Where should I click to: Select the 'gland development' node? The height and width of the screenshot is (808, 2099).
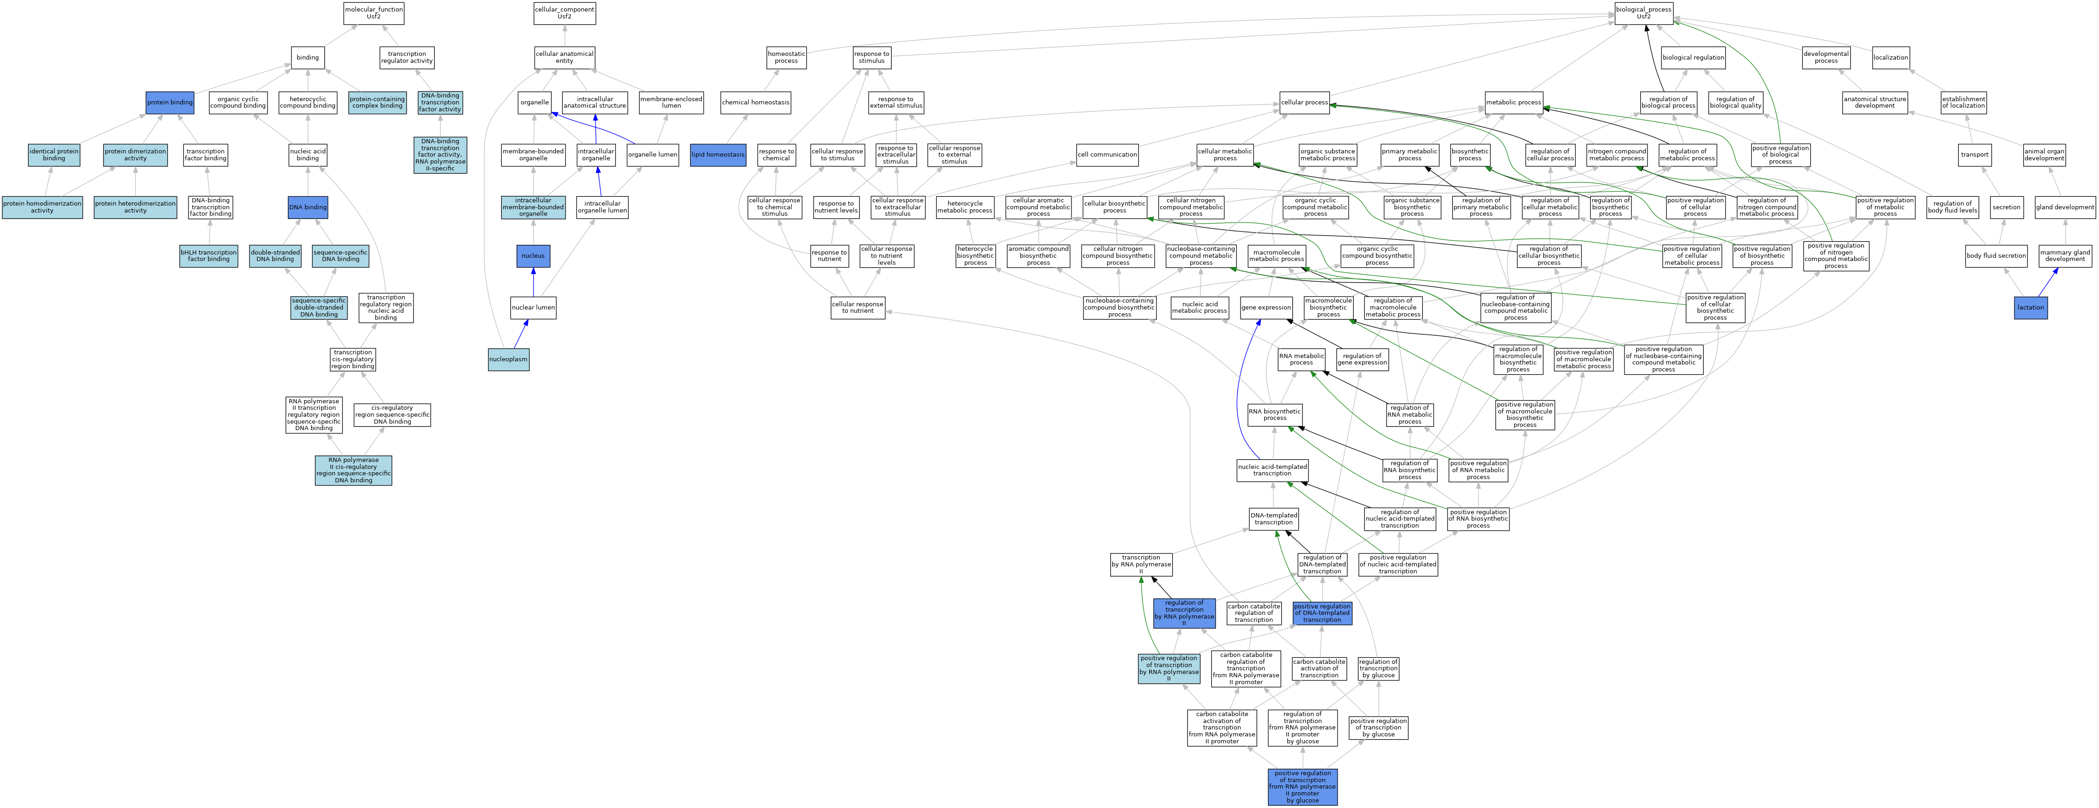pyautogui.click(x=2065, y=207)
